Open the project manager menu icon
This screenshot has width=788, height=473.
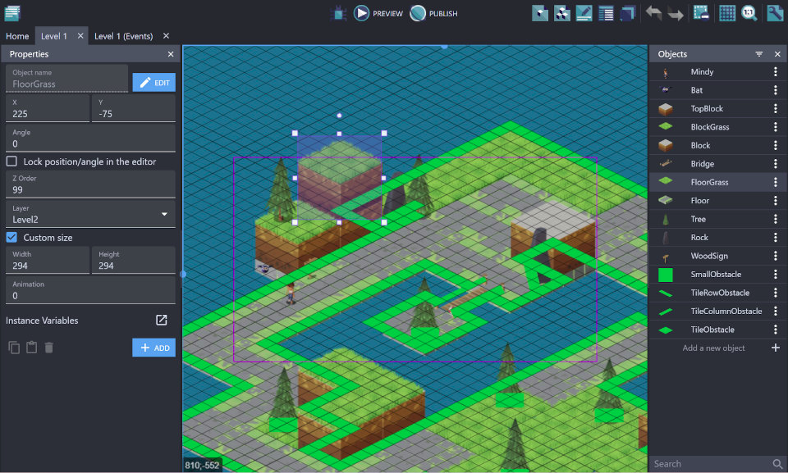point(12,13)
